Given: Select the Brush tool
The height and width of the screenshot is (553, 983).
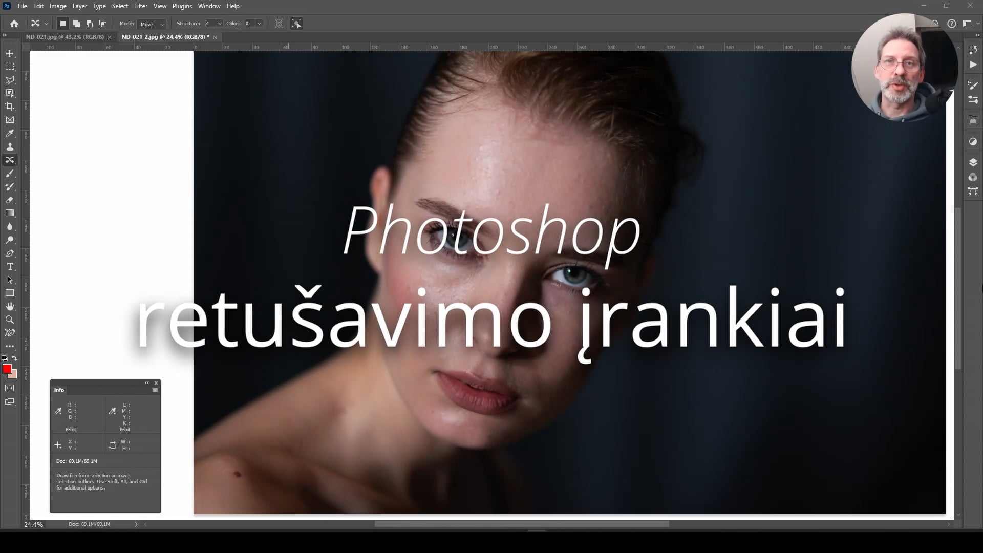Looking at the screenshot, I should [x=10, y=174].
